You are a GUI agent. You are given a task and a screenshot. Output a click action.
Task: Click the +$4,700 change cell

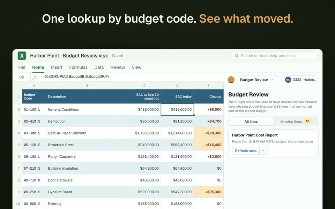pyautogui.click(x=209, y=121)
